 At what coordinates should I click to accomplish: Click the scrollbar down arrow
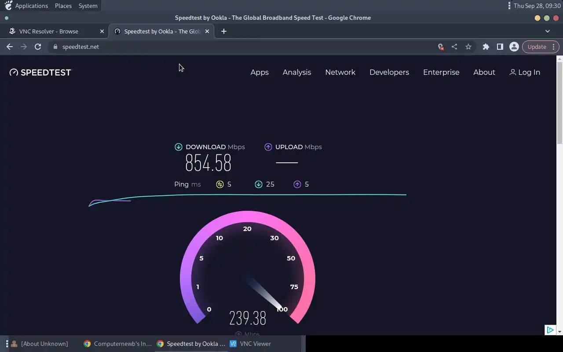(559, 331)
